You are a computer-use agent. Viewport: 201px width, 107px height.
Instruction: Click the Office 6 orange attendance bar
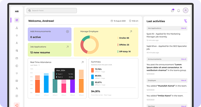(x=81, y=81)
